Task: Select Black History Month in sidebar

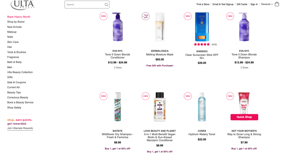Action: point(19,17)
